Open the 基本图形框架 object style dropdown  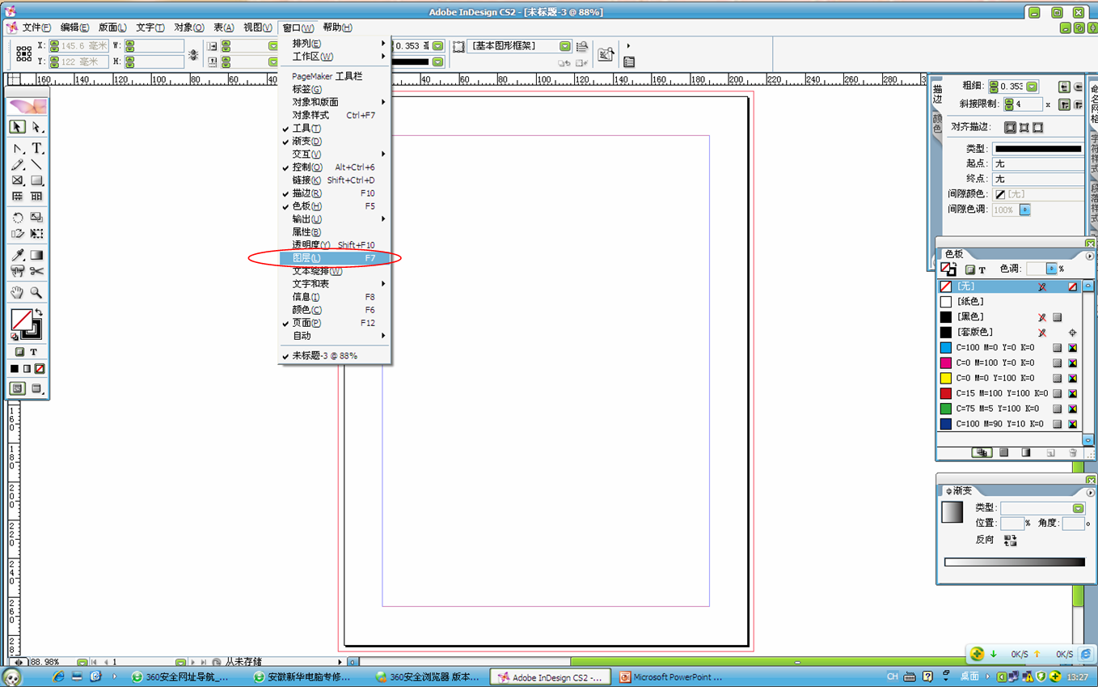coord(564,46)
